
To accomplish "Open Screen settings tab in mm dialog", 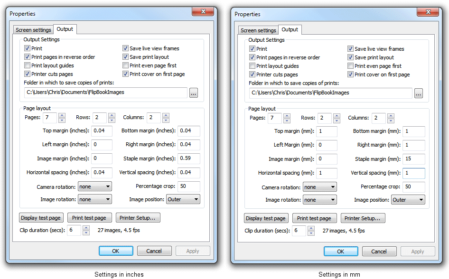I will [x=258, y=30].
